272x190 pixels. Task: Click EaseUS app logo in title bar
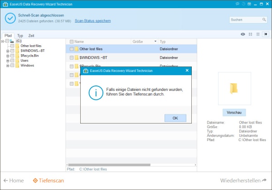5,4
